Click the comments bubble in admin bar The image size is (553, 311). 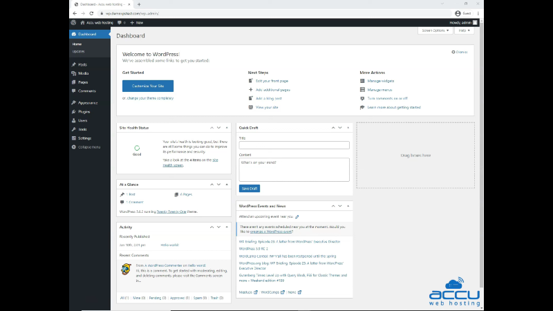[x=119, y=23]
